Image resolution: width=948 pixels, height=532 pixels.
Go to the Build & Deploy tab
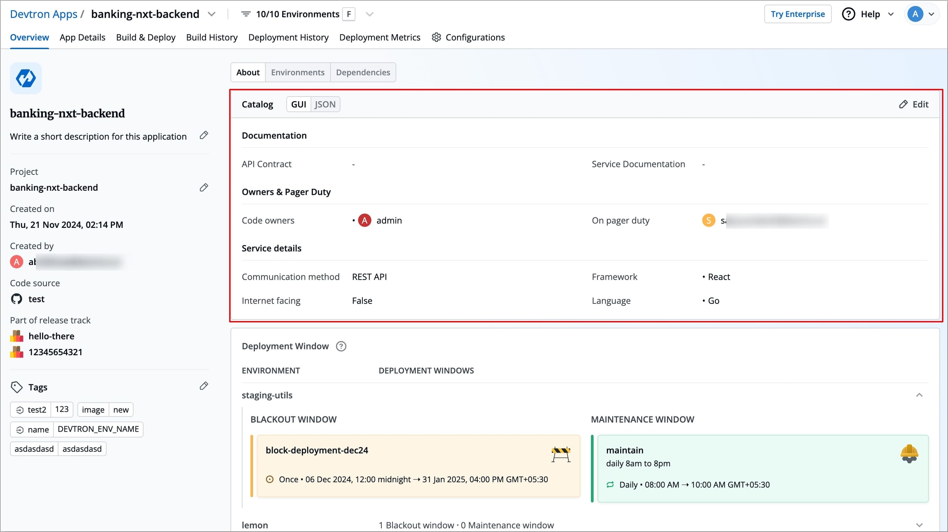tap(146, 37)
